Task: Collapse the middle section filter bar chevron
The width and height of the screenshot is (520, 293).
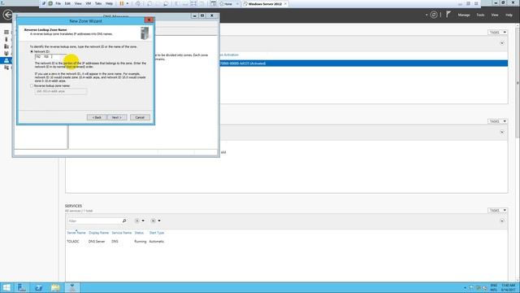Action: click(502, 132)
